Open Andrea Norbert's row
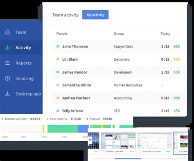This screenshot has height=161, width=194. coord(120,98)
